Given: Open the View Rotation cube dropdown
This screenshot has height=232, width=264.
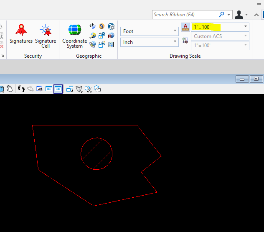Looking at the screenshot, I should (2, 89).
